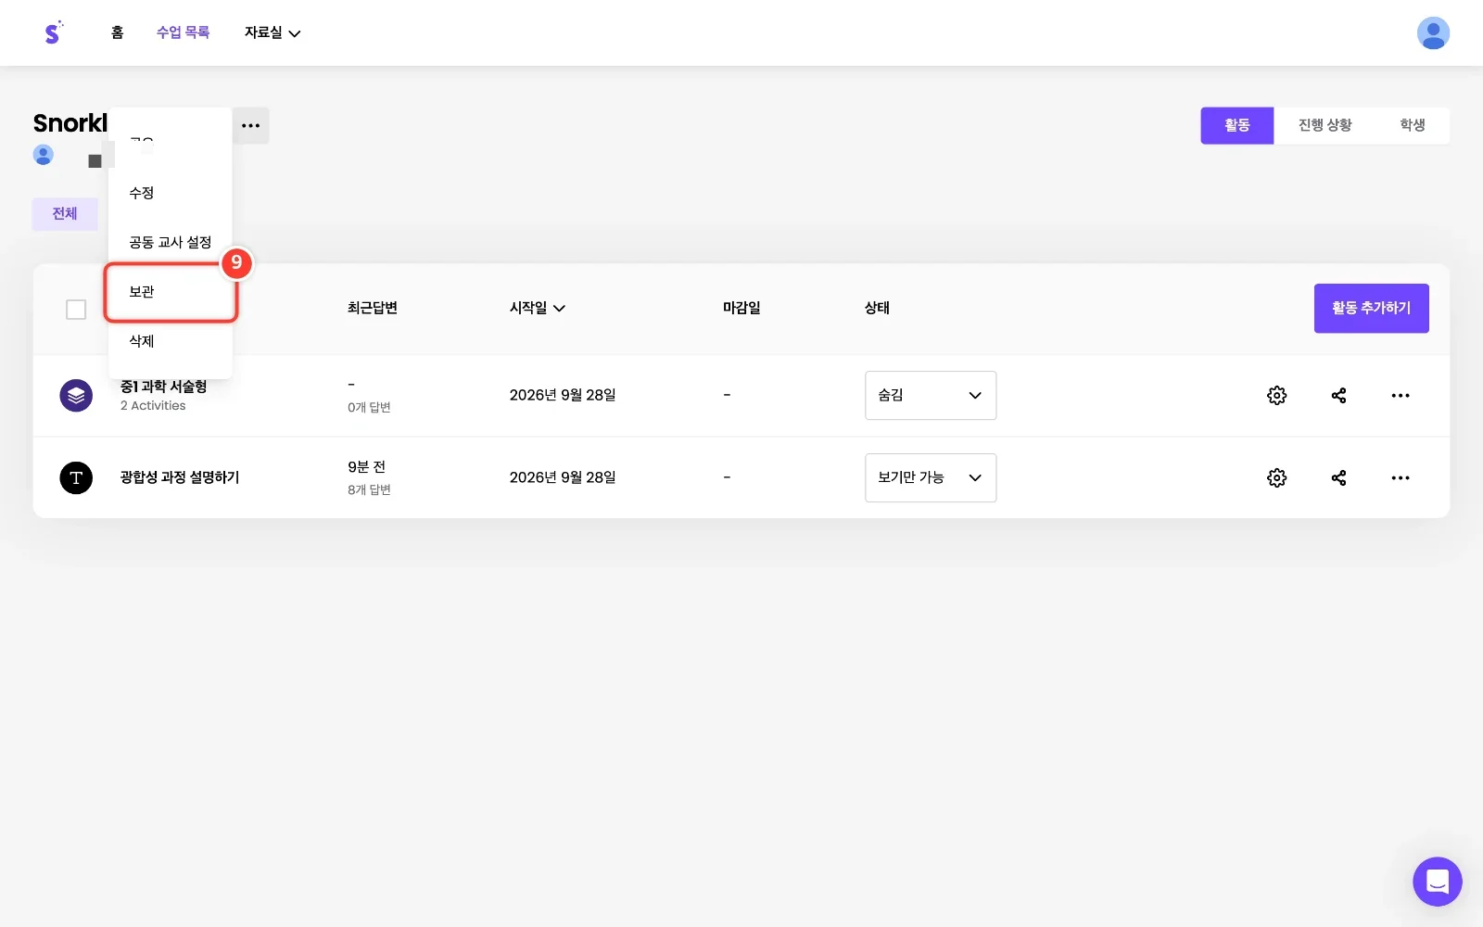This screenshot has height=927, width=1483.
Task: Switch to the 학생 tab
Action: (x=1412, y=125)
